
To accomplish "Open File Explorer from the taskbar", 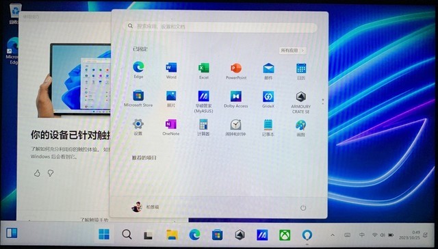I will coord(172,235).
